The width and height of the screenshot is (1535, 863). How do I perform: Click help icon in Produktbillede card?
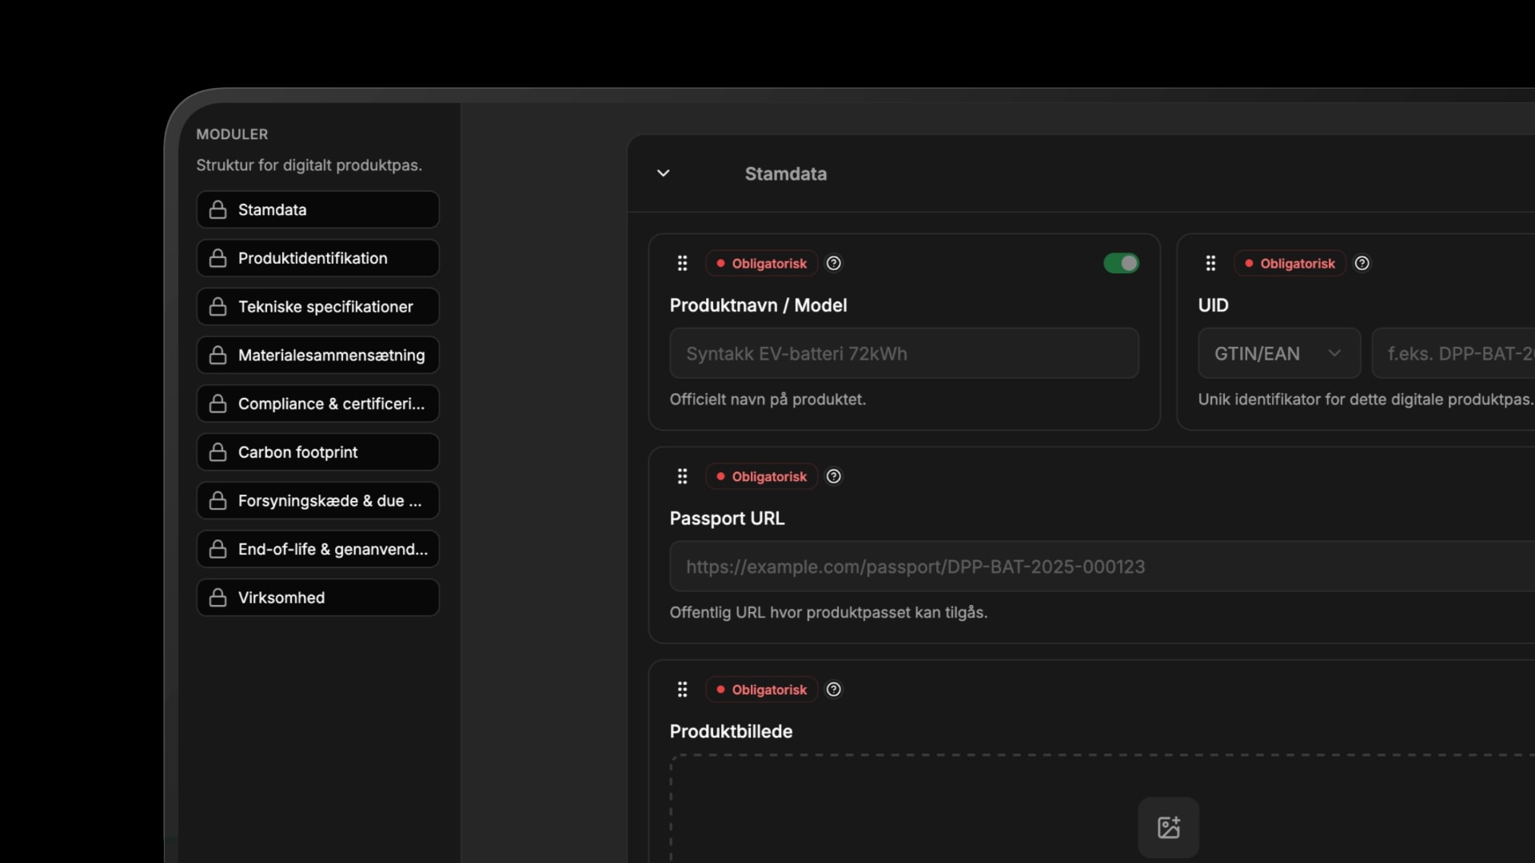pos(833,690)
